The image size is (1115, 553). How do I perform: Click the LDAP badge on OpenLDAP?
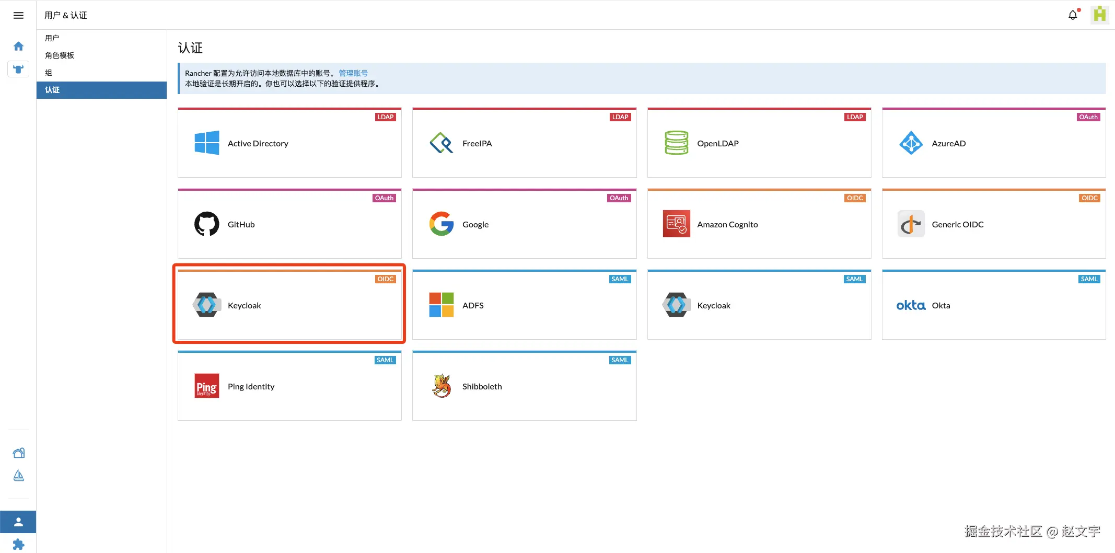855,117
